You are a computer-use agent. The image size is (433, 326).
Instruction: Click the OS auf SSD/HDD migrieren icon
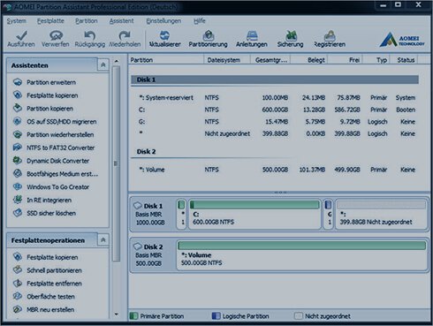pos(18,121)
